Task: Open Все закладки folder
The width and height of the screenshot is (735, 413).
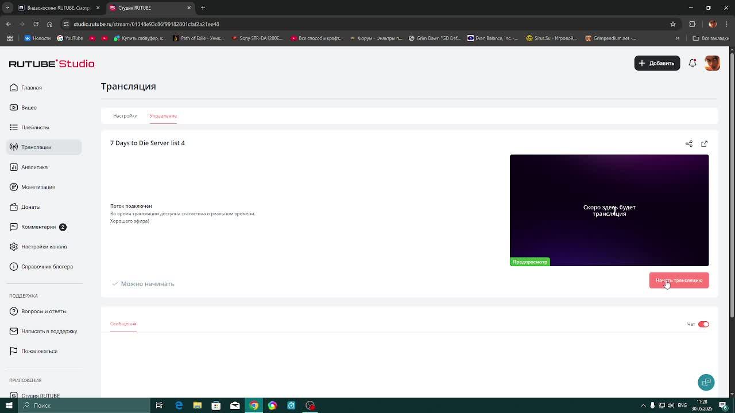Action: [x=711, y=38]
